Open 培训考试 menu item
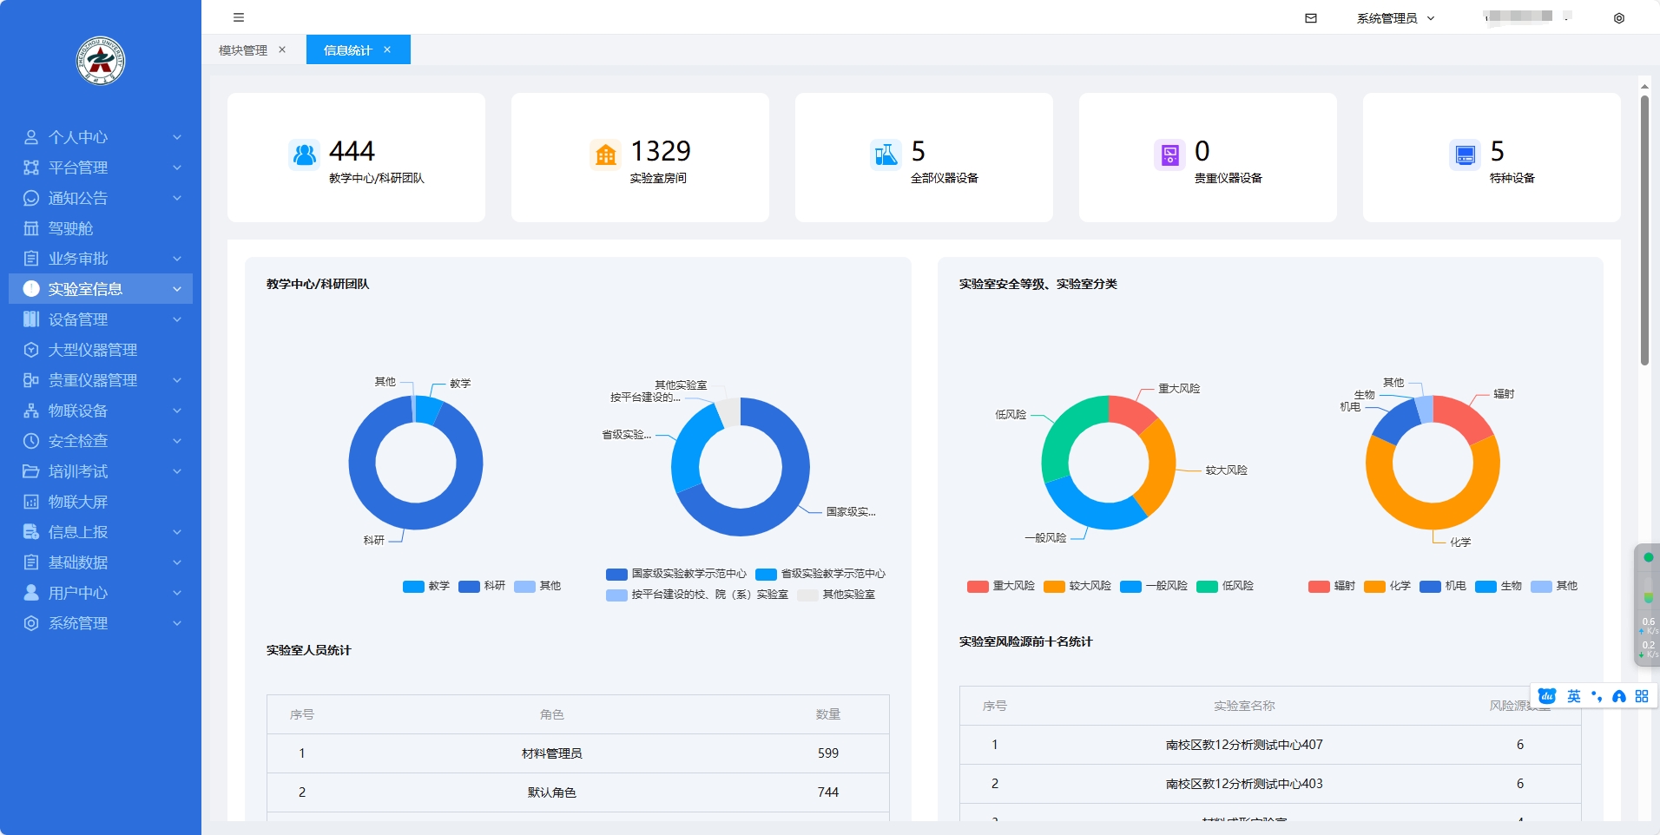Viewport: 1660px width, 835px height. point(101,471)
